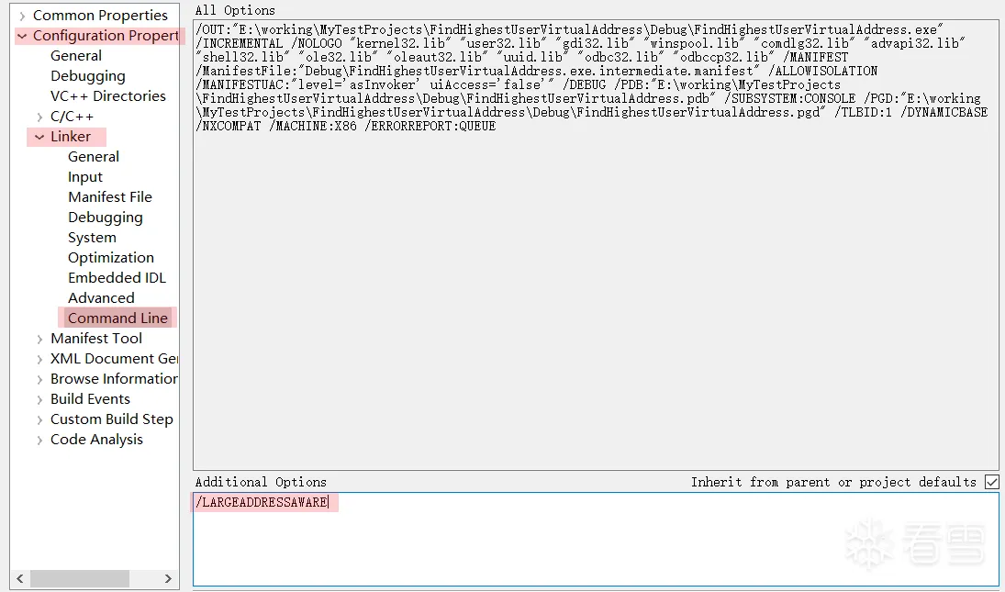Expand the XML Document Generator node
This screenshot has width=1005, height=592.
39,360
